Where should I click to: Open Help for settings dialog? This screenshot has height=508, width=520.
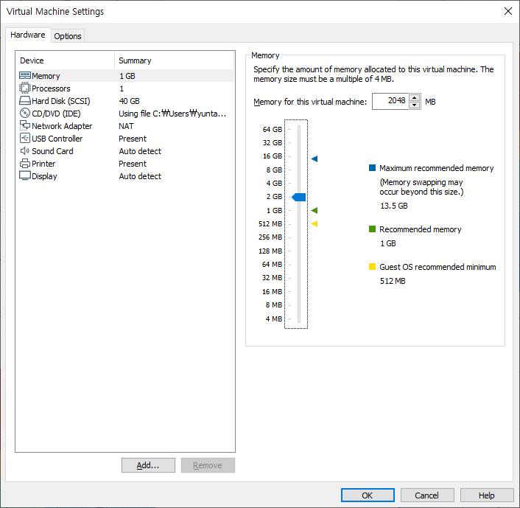(487, 495)
